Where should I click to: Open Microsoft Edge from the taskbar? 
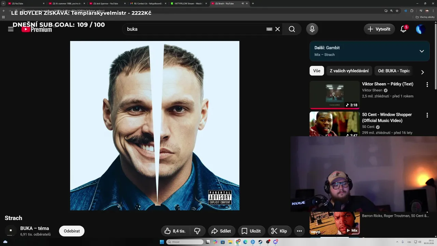(245, 242)
